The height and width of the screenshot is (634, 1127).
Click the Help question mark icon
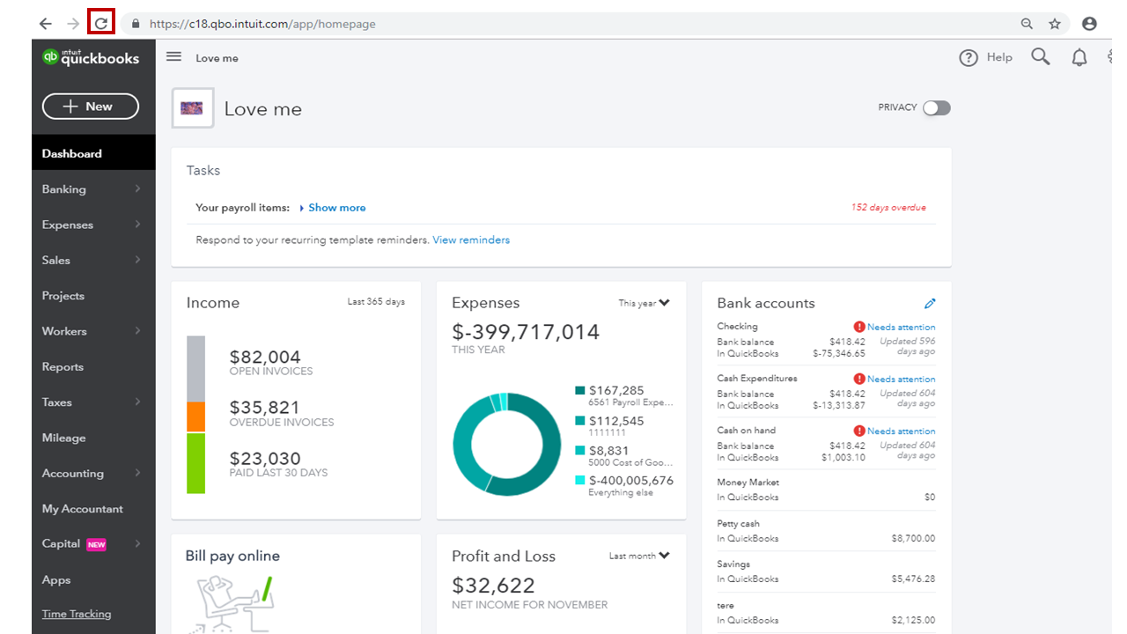click(969, 58)
